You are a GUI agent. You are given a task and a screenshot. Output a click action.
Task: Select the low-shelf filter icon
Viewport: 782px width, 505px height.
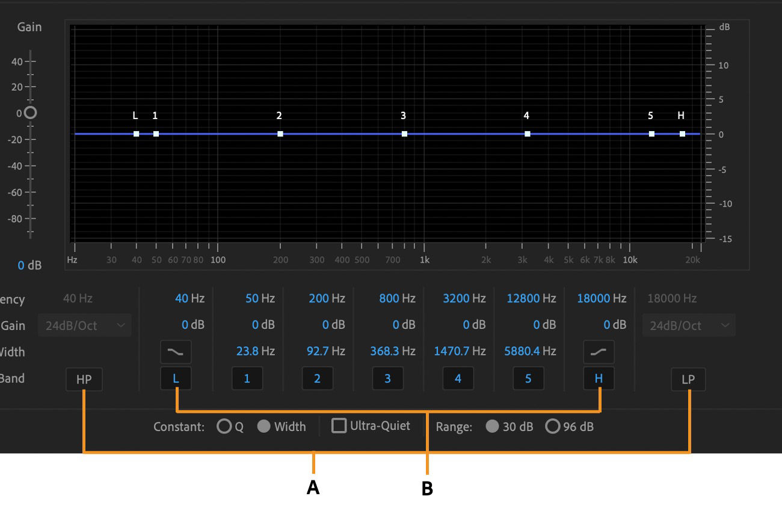(176, 352)
